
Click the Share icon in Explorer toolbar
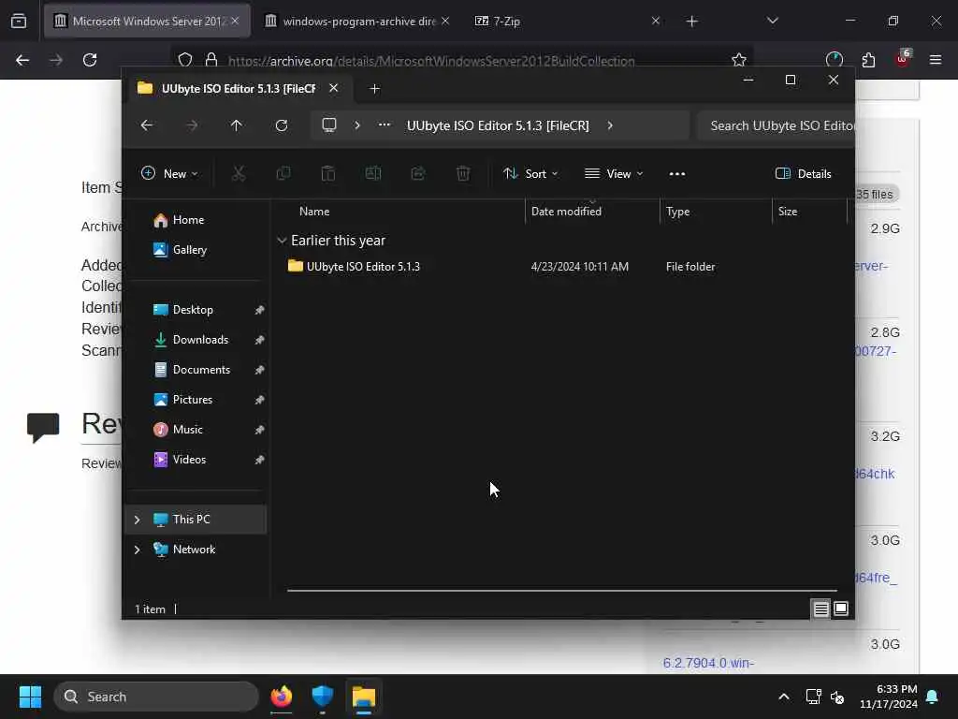click(x=418, y=173)
